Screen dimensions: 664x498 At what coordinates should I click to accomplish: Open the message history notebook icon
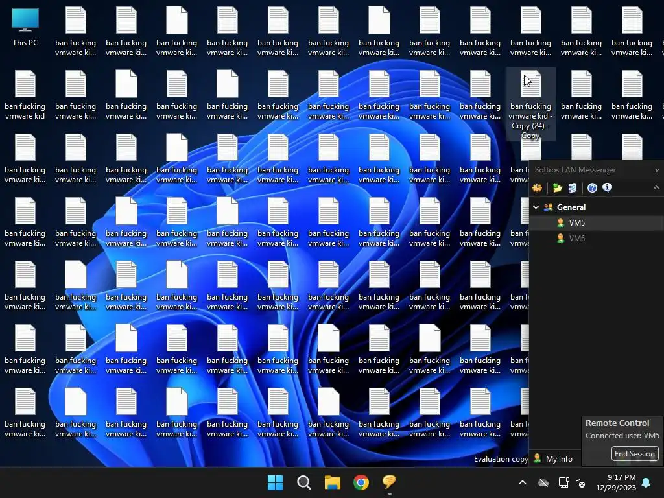point(573,188)
